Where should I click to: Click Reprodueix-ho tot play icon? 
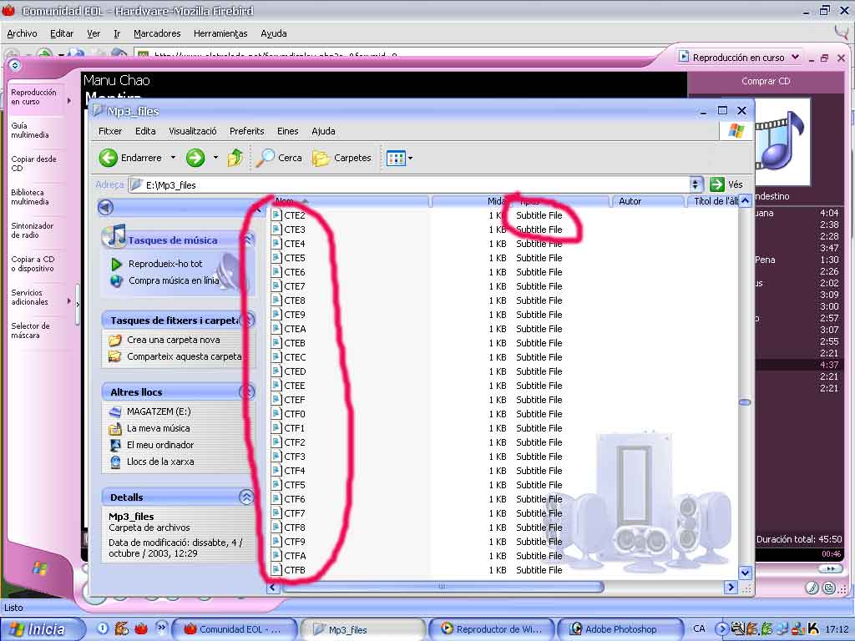click(x=116, y=265)
